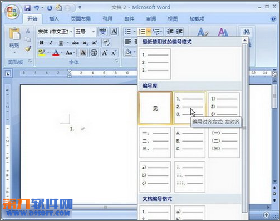This screenshot has height=221, width=280.
Task: Copy selection icon in clipboard group
Action: [x=28, y=39]
